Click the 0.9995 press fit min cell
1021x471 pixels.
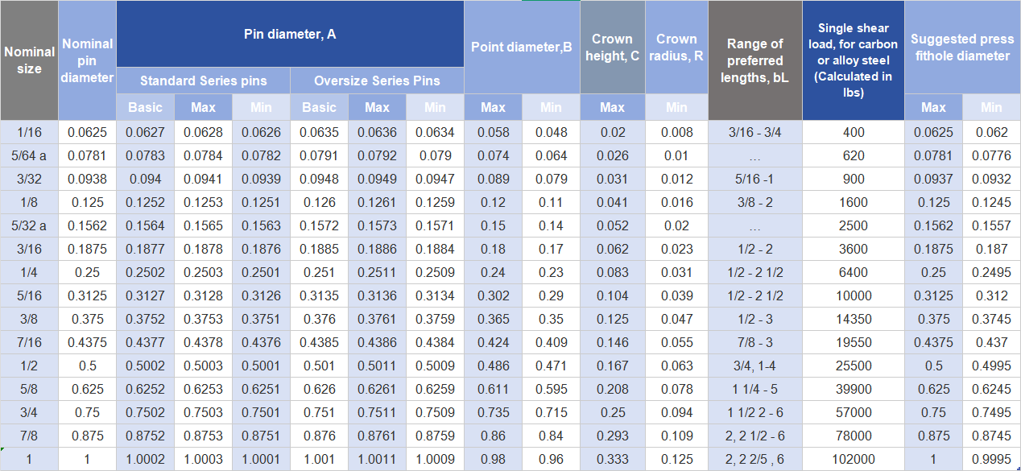pyautogui.click(x=991, y=459)
